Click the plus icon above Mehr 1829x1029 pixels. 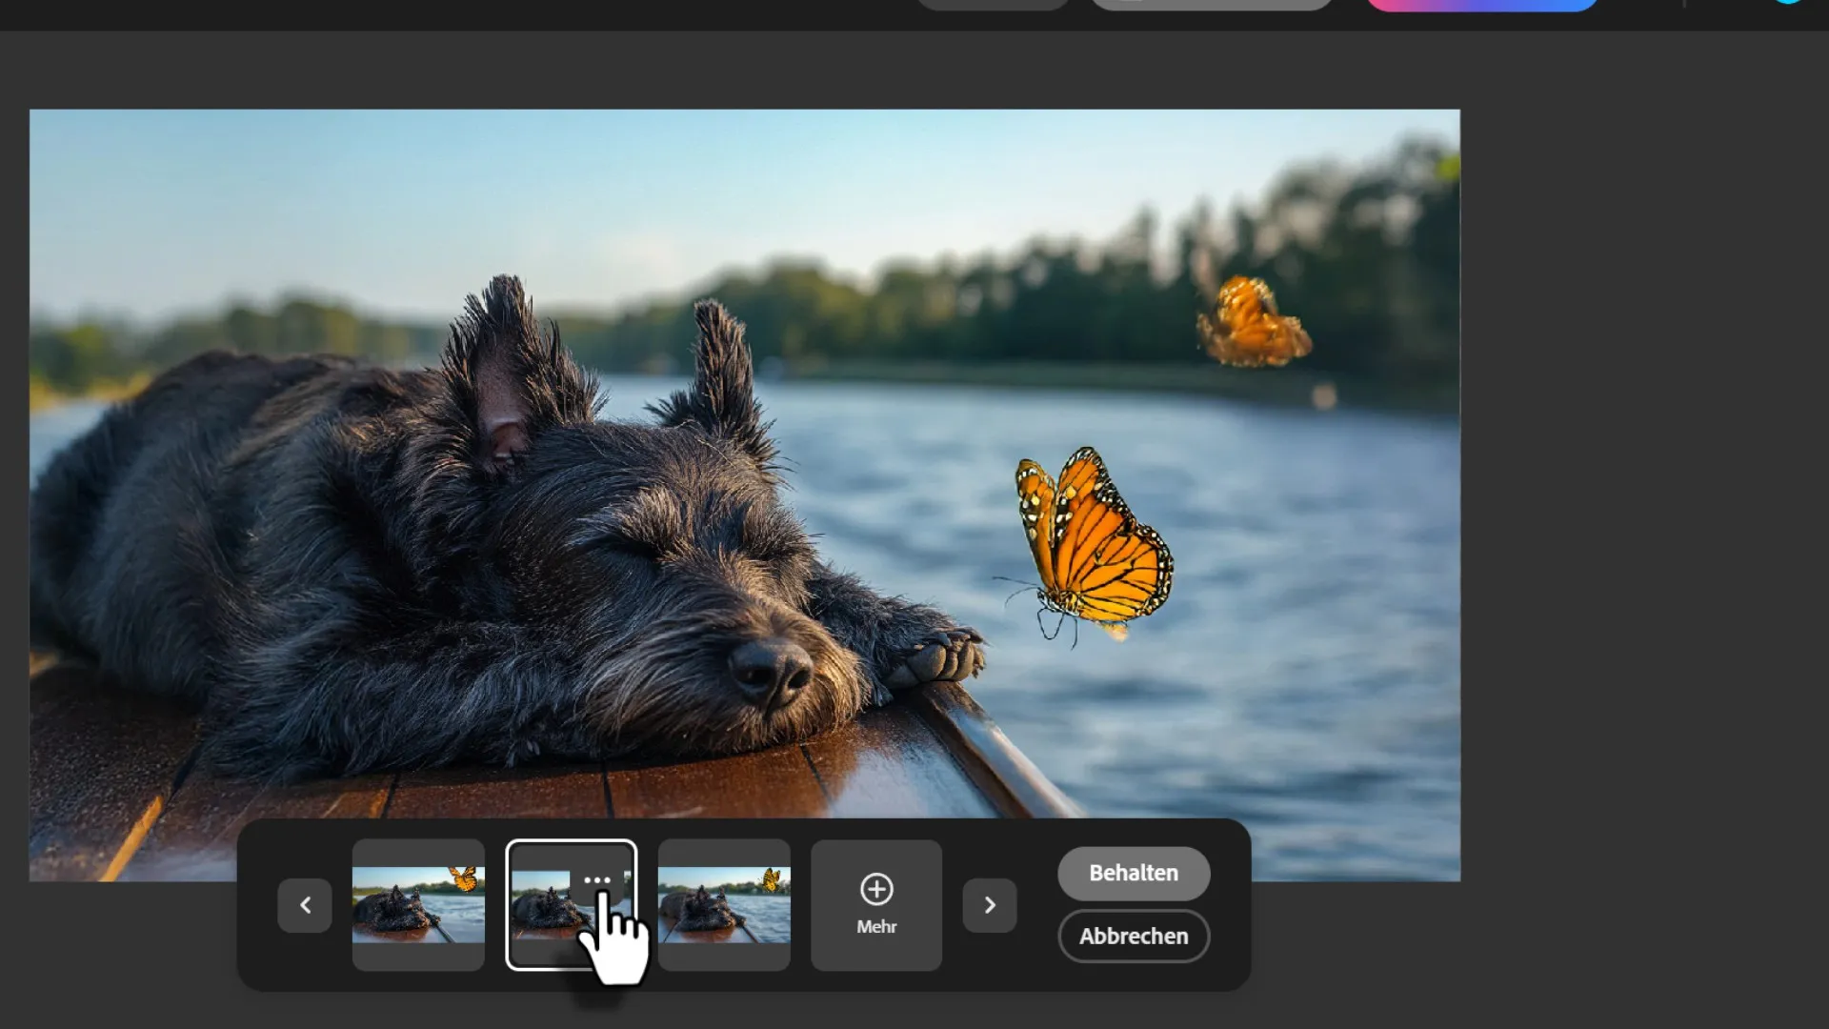(x=876, y=889)
